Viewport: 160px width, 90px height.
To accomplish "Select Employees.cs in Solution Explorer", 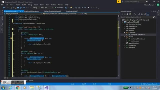I will pos(135,41).
